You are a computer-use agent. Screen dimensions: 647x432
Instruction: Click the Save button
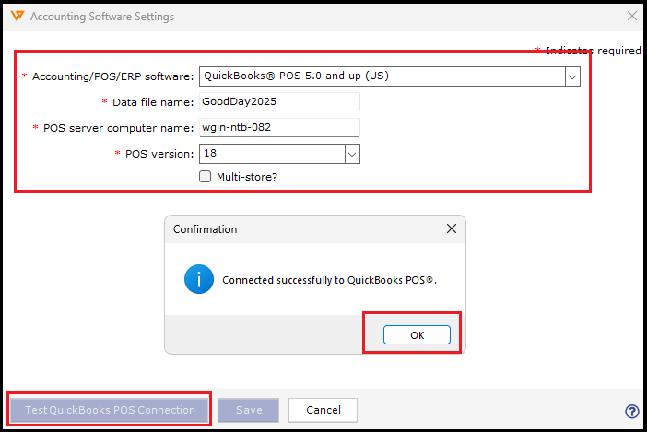point(249,410)
